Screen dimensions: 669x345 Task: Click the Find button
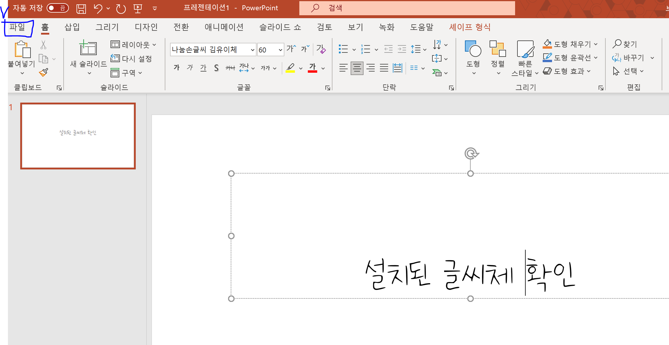625,44
